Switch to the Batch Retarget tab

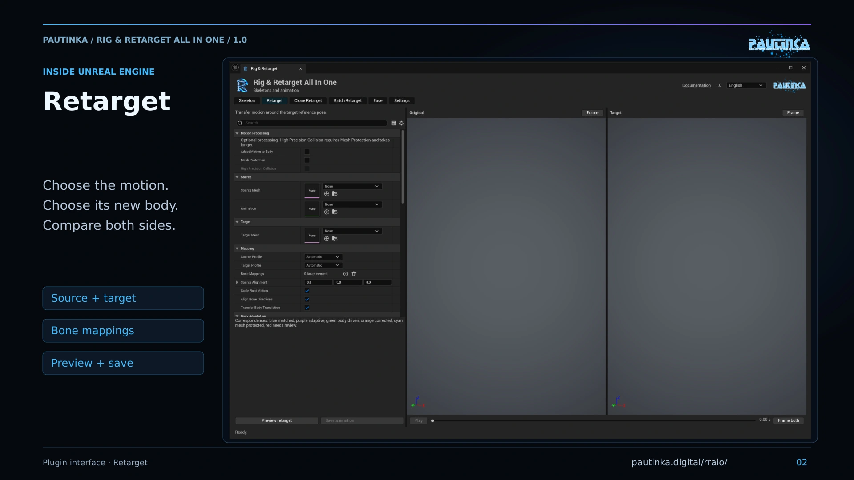click(x=348, y=101)
